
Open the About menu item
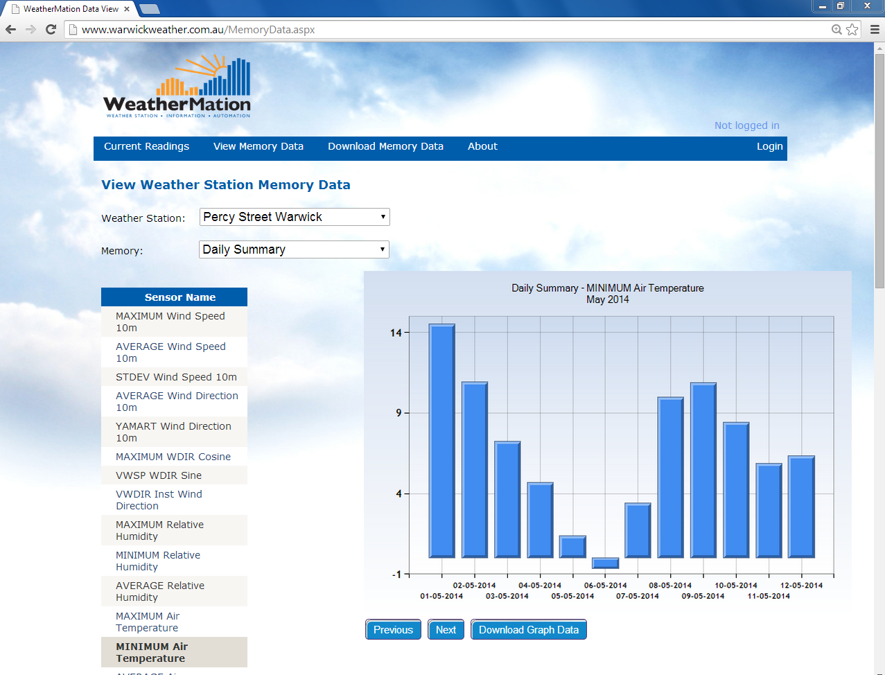click(482, 146)
